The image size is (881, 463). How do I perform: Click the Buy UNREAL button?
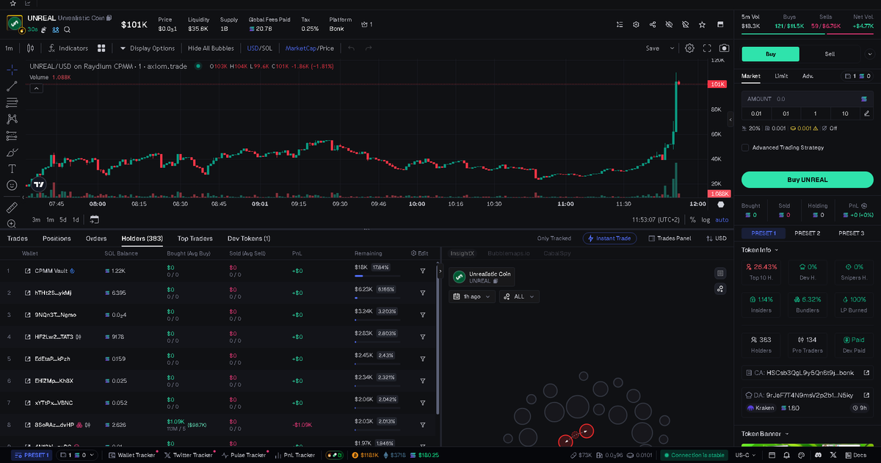(x=807, y=180)
